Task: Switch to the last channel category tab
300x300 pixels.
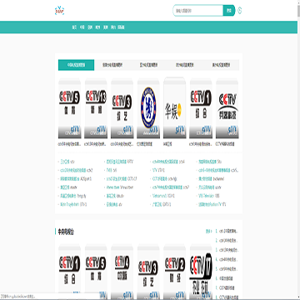Action: [x=221, y=65]
